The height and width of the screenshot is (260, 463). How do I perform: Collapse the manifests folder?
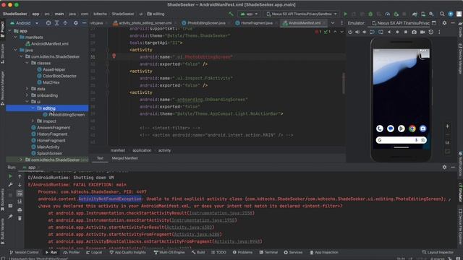click(x=15, y=37)
